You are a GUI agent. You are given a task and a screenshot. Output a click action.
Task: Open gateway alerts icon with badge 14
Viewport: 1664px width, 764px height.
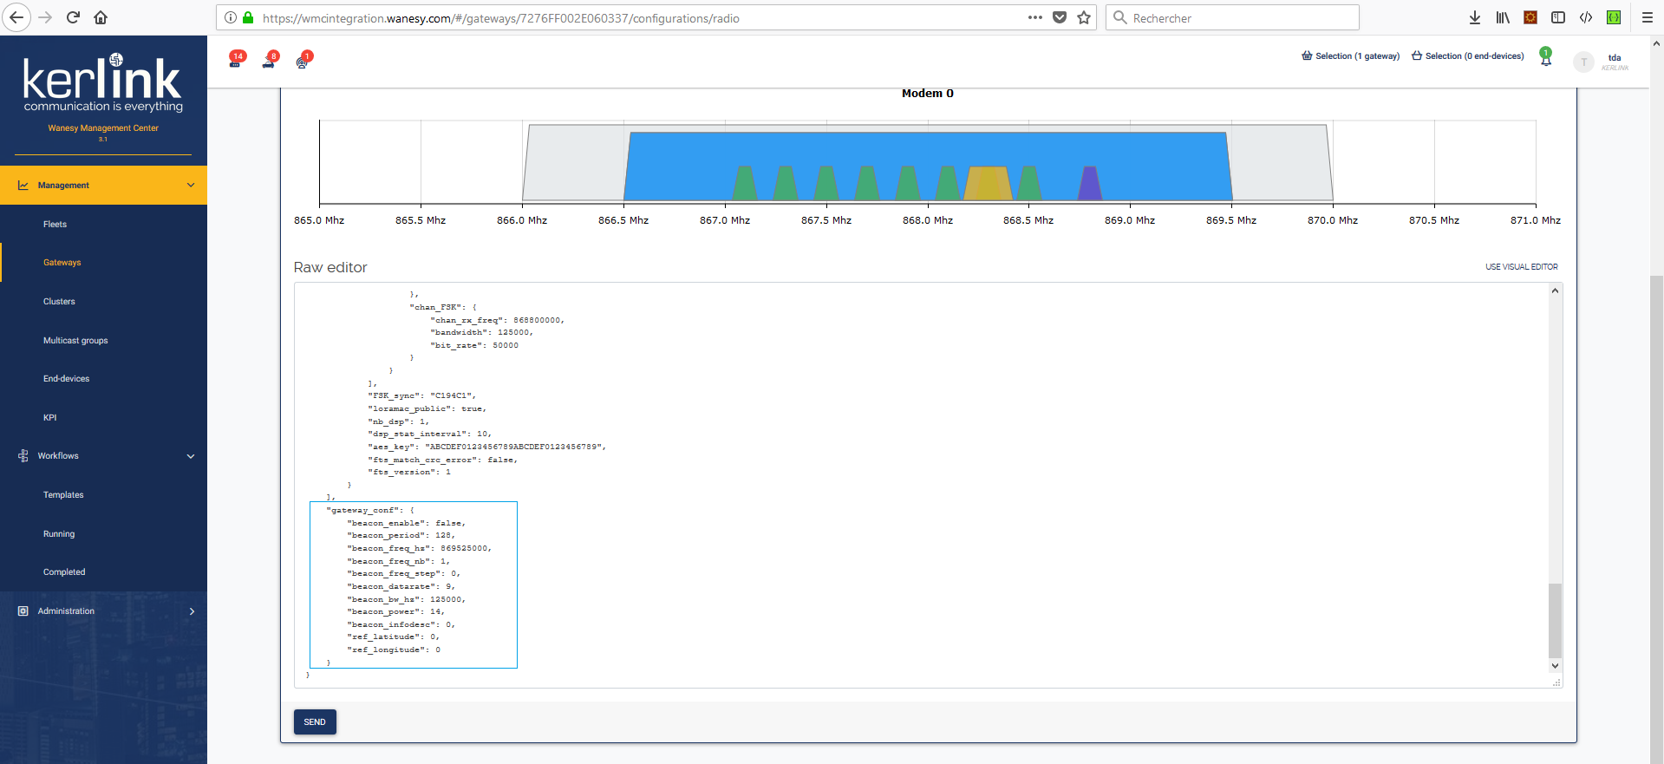pyautogui.click(x=235, y=60)
